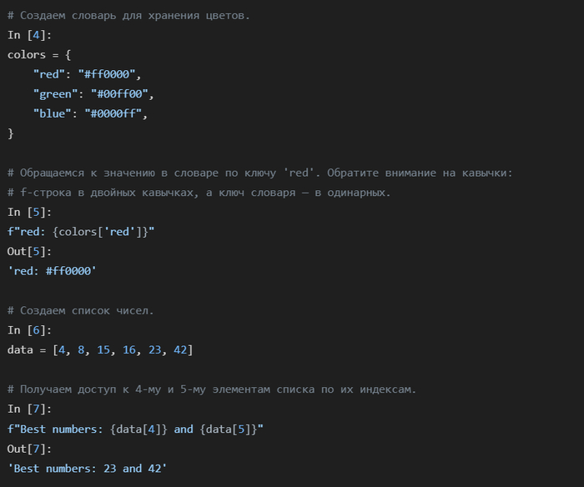Place cursor in f"red: {colors['red']}" line
This screenshot has width=584, height=487.
pyautogui.click(x=81, y=231)
